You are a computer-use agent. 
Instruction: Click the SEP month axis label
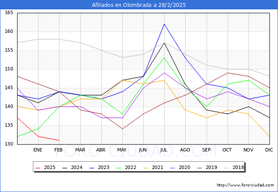click(207, 150)
